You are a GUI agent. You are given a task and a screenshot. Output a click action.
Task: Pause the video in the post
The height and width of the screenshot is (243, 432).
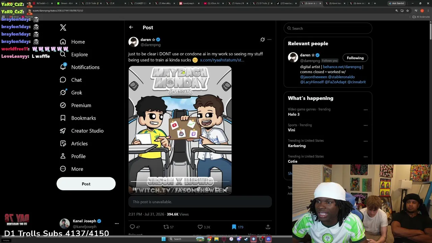tap(134, 189)
